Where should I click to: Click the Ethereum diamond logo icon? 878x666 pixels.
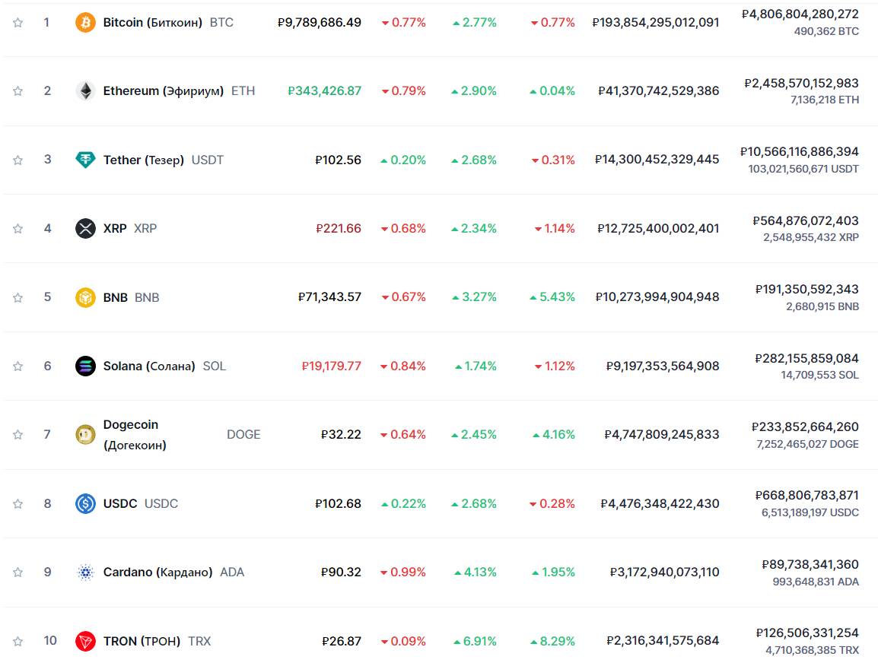point(85,91)
